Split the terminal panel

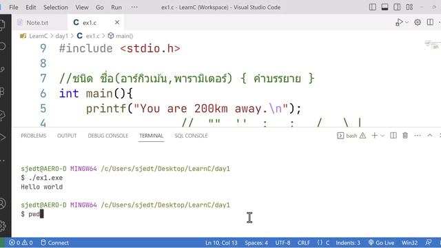click(393, 136)
